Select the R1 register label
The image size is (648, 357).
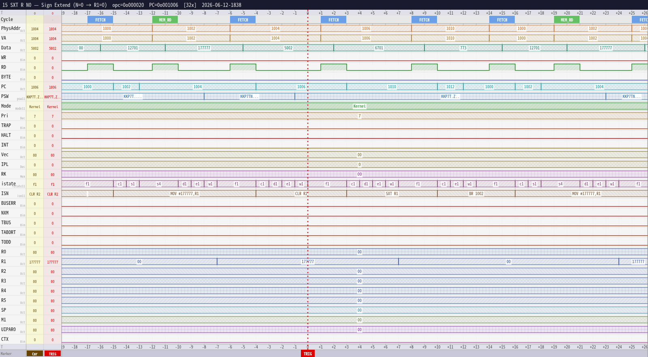point(4,261)
